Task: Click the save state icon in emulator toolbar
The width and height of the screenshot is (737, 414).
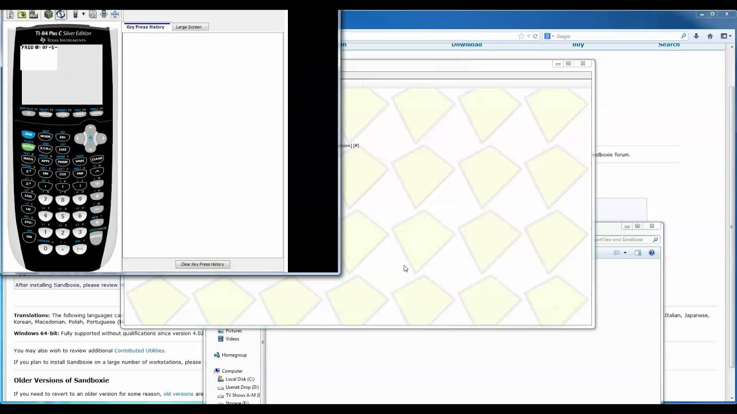Action: [33, 14]
